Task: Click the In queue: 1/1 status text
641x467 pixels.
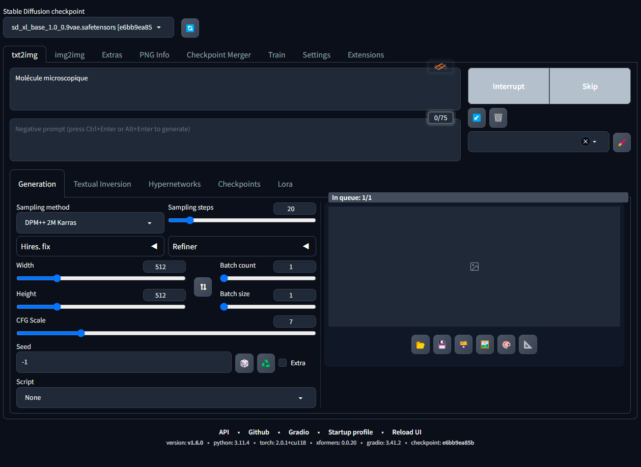Action: coord(352,197)
